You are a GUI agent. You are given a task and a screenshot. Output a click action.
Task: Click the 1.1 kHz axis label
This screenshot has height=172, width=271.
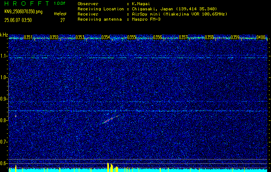click(x=4, y=56)
